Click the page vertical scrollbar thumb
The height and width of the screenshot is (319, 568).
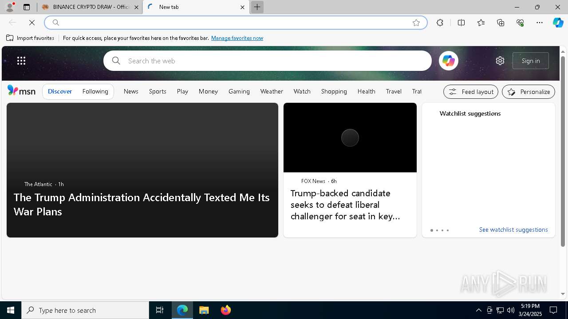point(563,151)
